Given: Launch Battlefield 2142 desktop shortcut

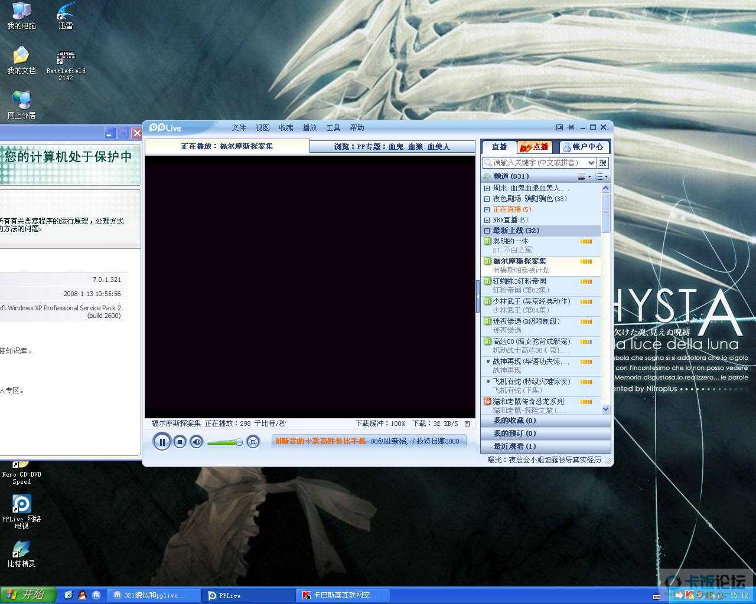Looking at the screenshot, I should coord(66,65).
